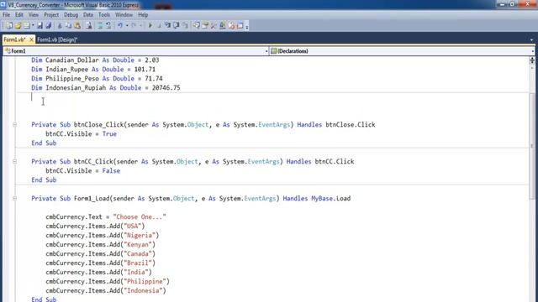This screenshot has height=302, width=538.
Task: Click the editor split handle above the scrollbar
Action: [532, 60]
